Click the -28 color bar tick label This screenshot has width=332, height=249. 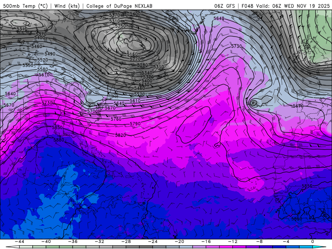click(126, 242)
